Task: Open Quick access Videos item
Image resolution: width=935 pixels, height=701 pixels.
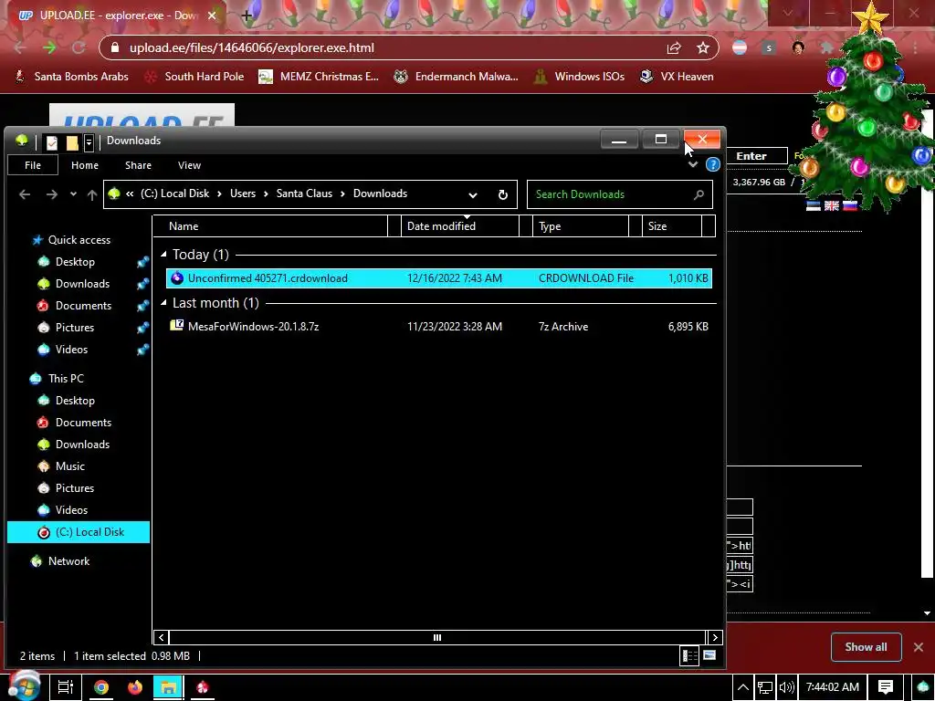Action: coord(71,350)
